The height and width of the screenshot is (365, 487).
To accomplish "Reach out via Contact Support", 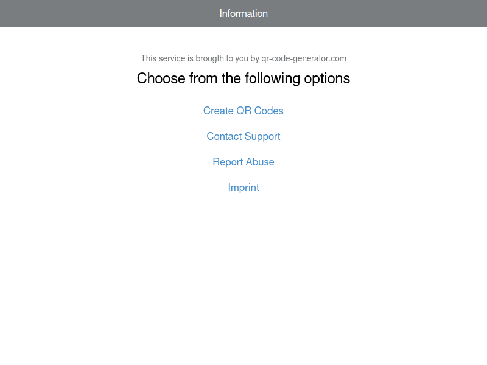I will 243,136.
